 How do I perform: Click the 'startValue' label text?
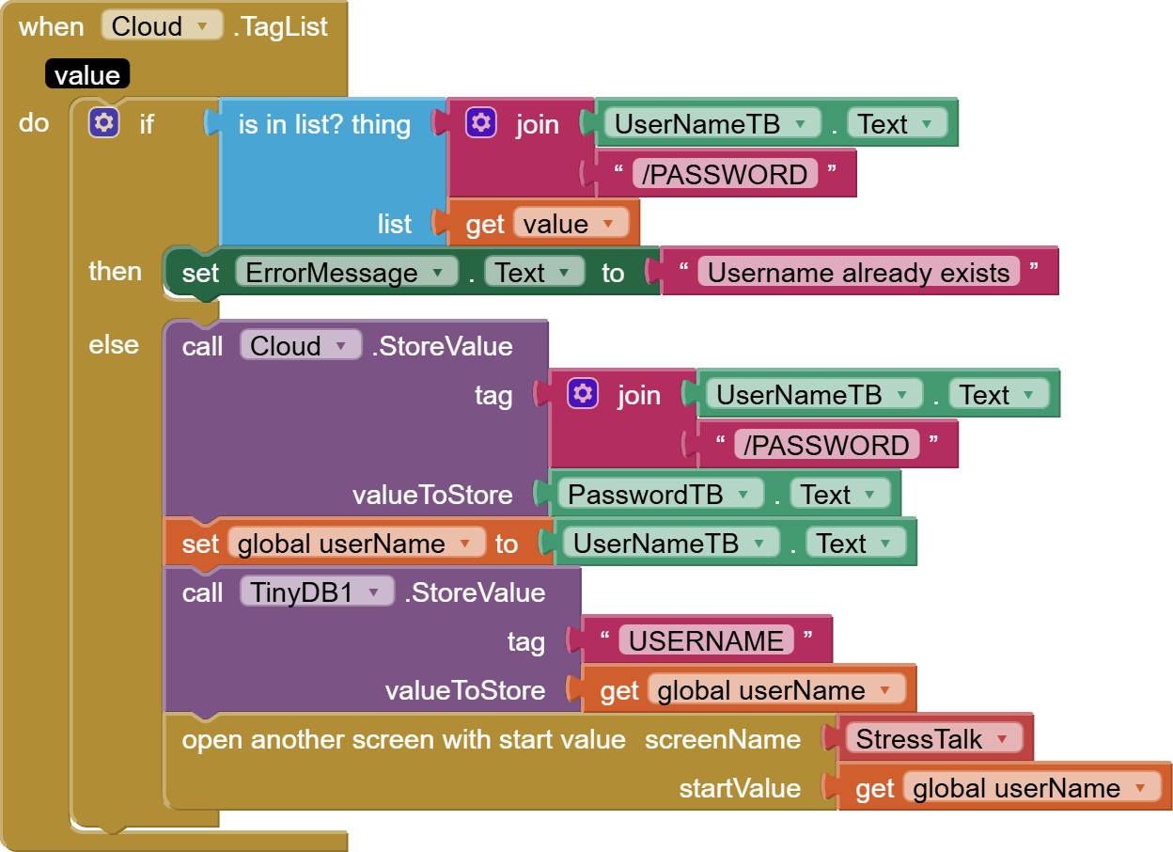pyautogui.click(x=740, y=788)
